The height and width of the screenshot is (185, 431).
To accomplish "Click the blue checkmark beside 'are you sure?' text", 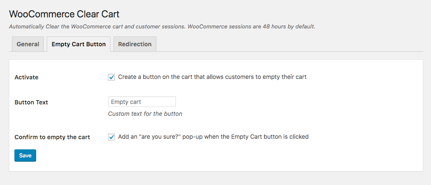I will click(111, 137).
